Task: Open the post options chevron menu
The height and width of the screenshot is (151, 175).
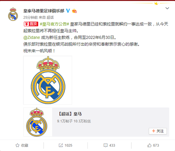Action: click(167, 8)
